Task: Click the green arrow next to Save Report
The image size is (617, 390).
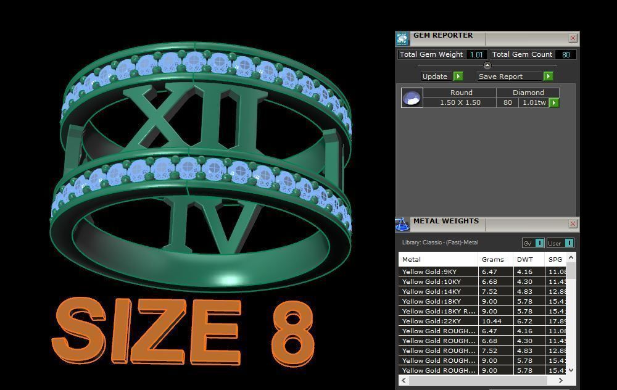Action: tap(548, 77)
